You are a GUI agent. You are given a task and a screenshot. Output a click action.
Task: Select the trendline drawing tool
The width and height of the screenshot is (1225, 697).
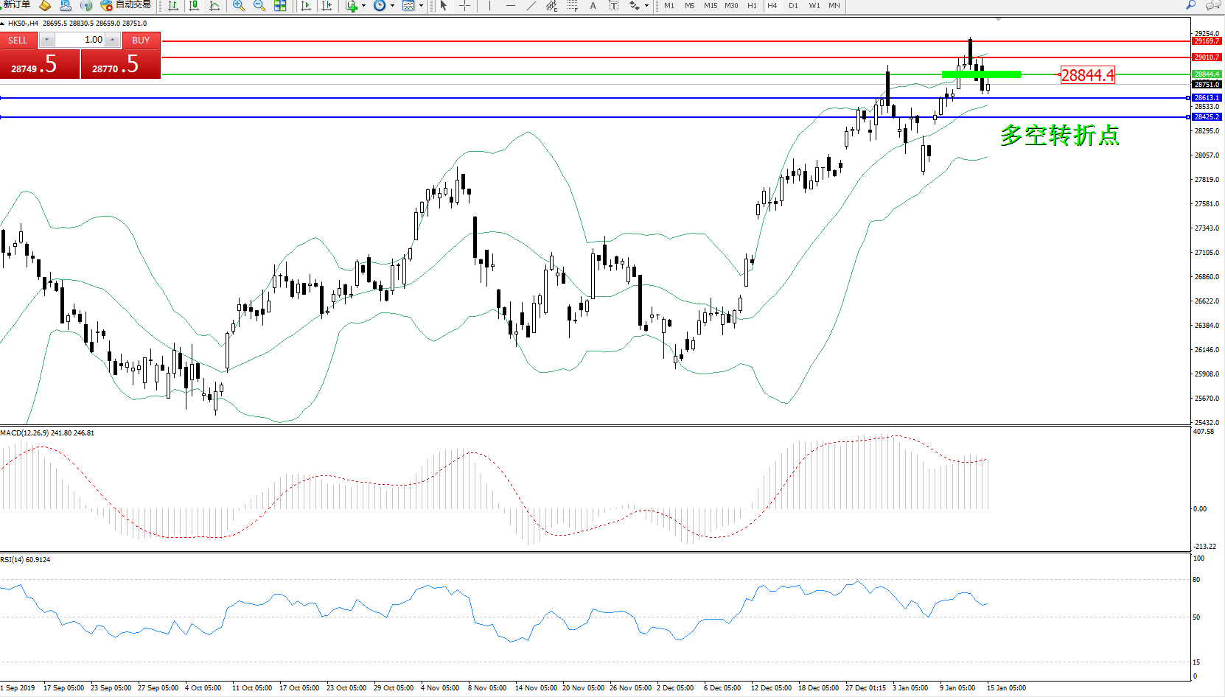click(x=531, y=6)
